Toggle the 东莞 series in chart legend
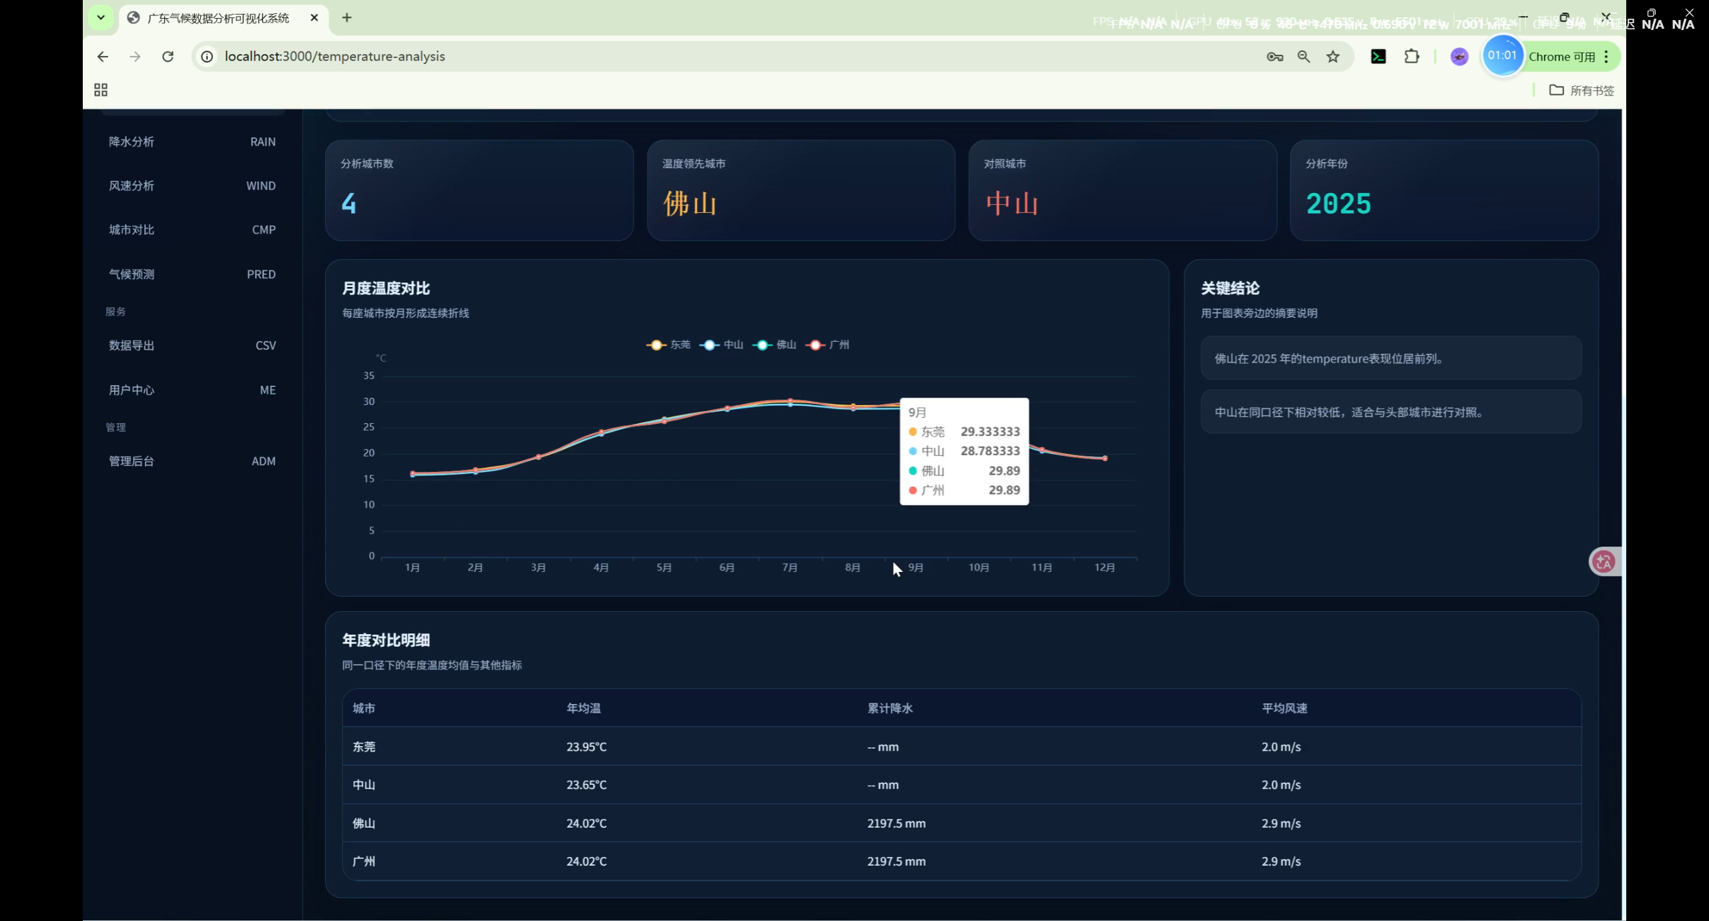The image size is (1709, 921). pyautogui.click(x=668, y=345)
